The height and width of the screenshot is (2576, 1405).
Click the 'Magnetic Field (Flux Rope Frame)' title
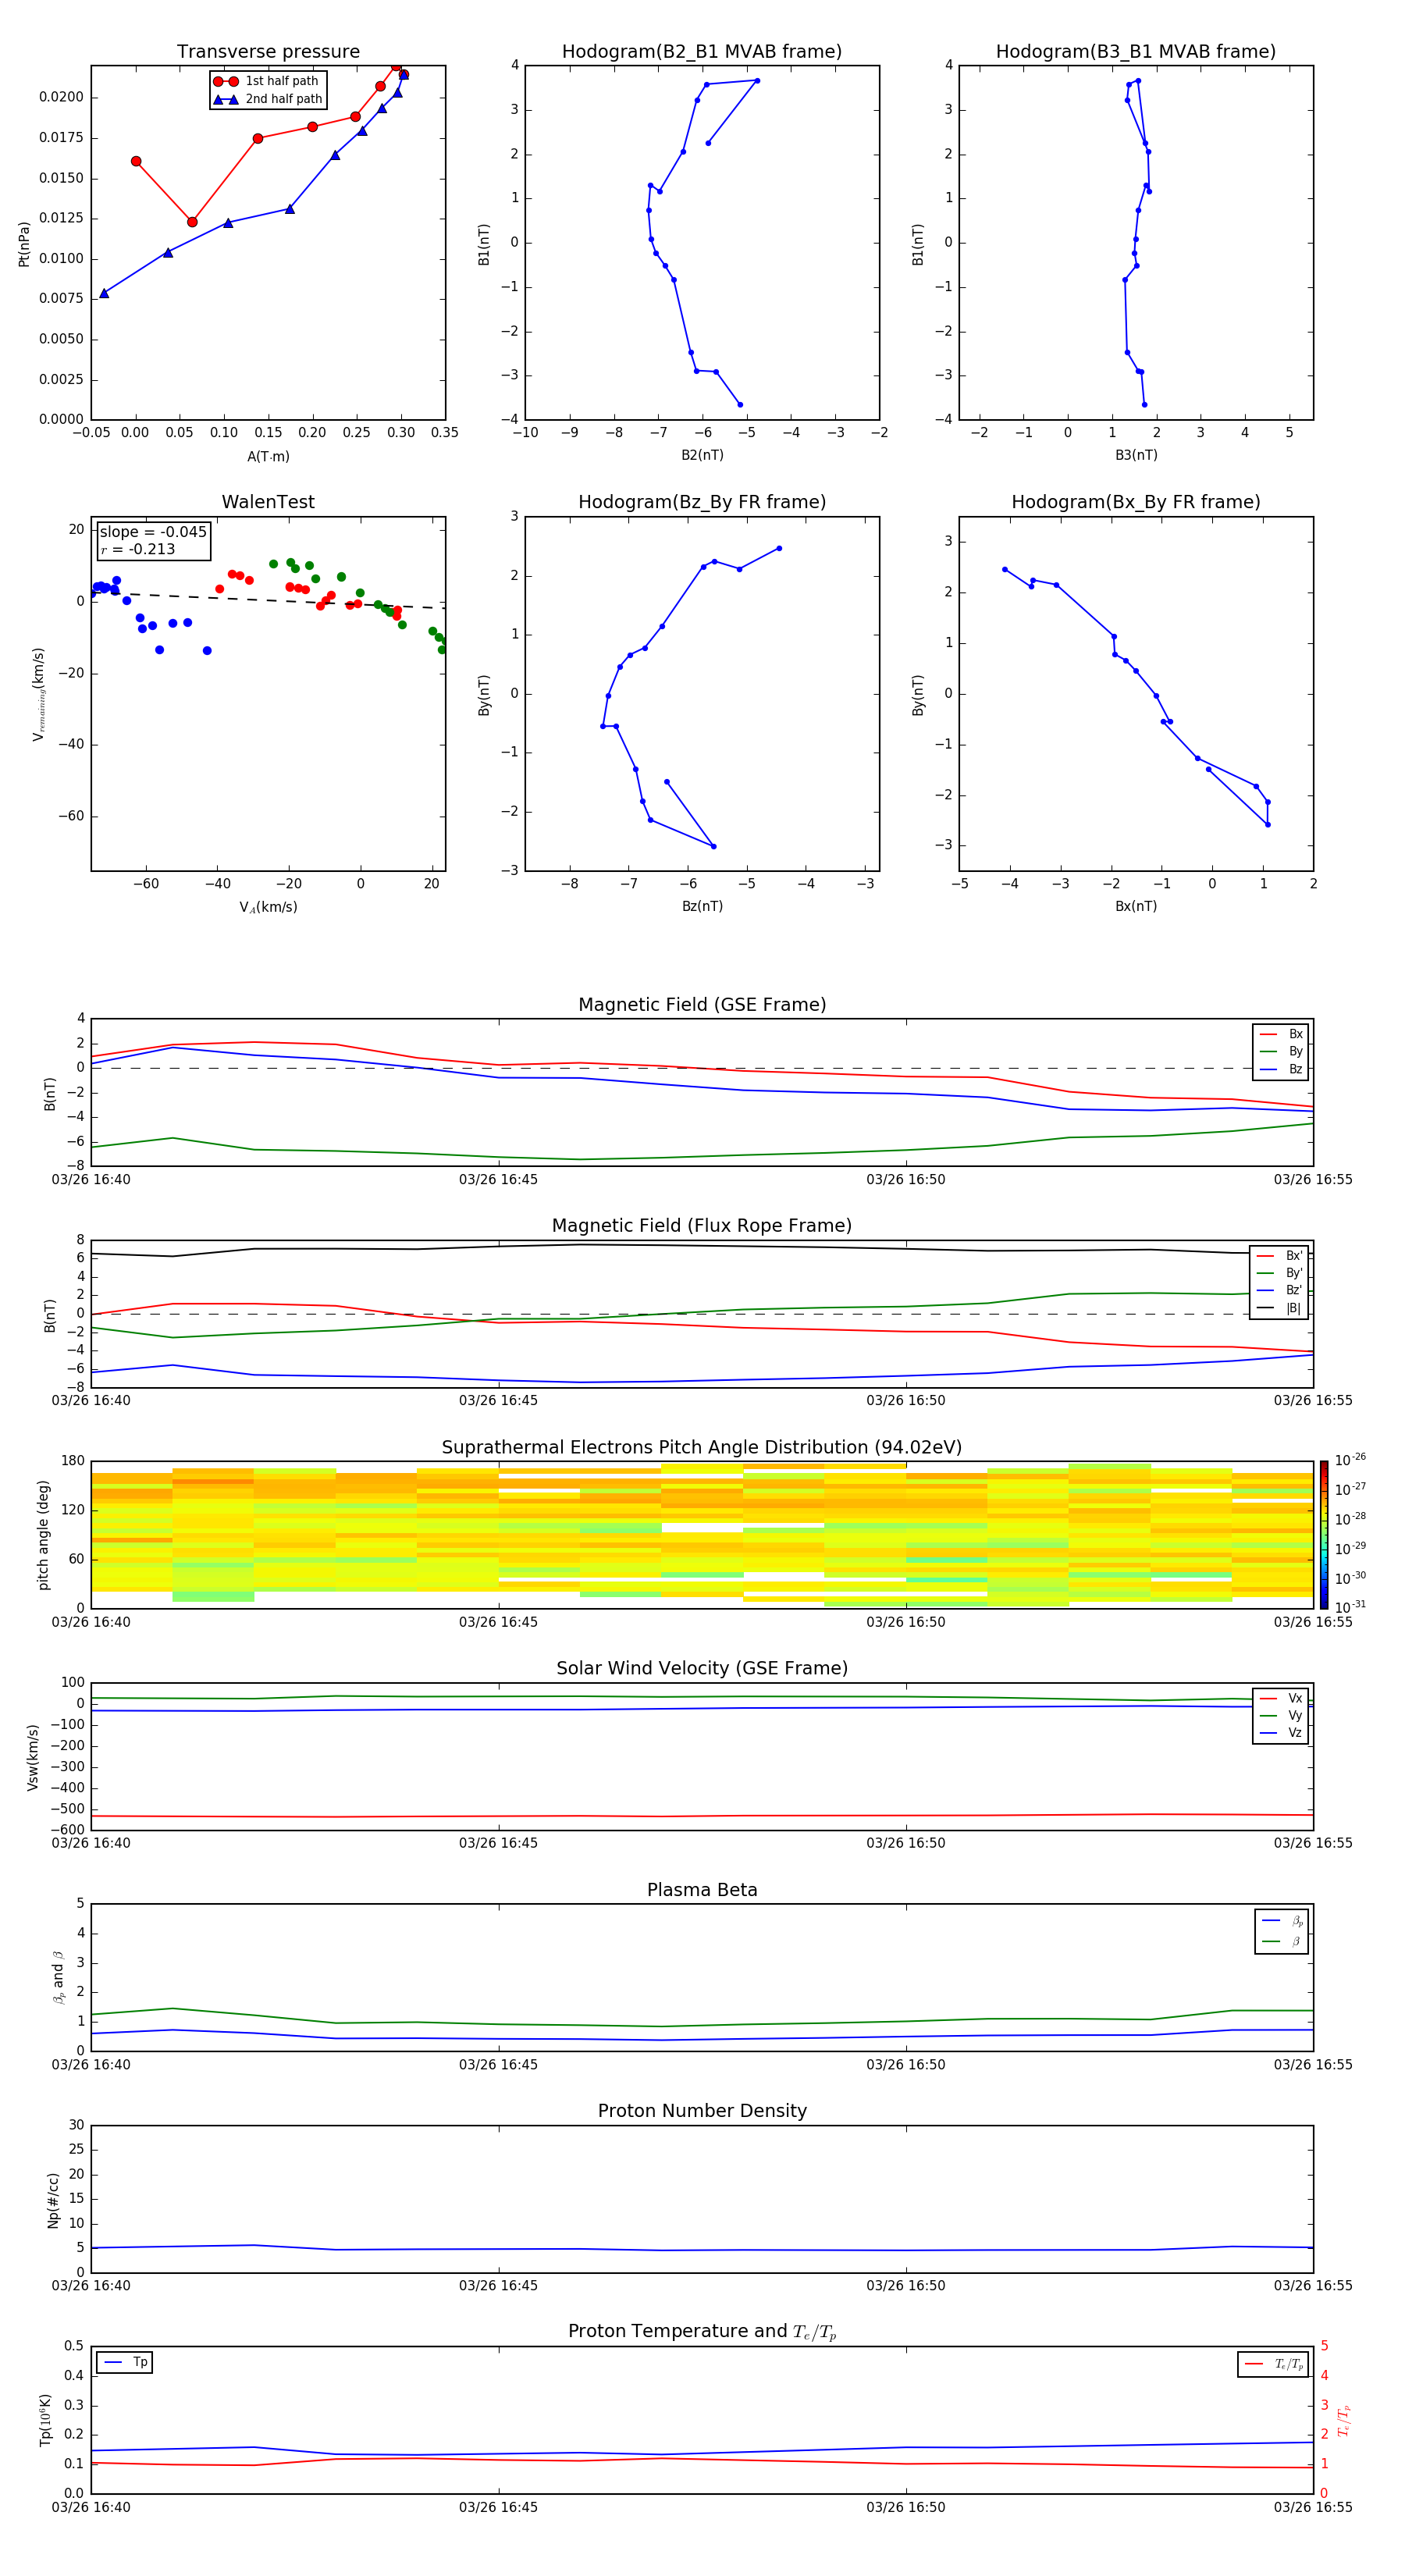702,1226
